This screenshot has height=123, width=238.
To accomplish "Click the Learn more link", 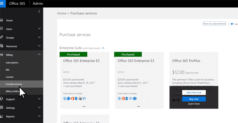I will (194, 104).
